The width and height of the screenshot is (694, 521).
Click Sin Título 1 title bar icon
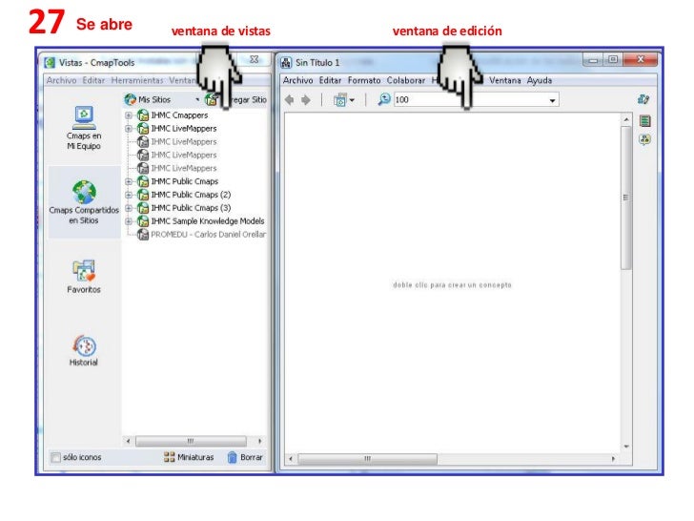pyautogui.click(x=286, y=62)
